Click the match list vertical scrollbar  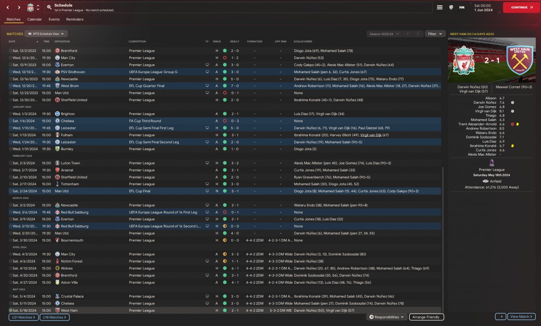(x=443, y=239)
